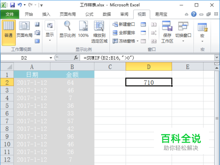The image size is (220, 165).
Task: Select column E header
Action: (x=187, y=67)
